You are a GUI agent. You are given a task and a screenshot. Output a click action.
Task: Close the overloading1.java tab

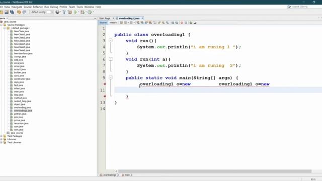coord(142,18)
